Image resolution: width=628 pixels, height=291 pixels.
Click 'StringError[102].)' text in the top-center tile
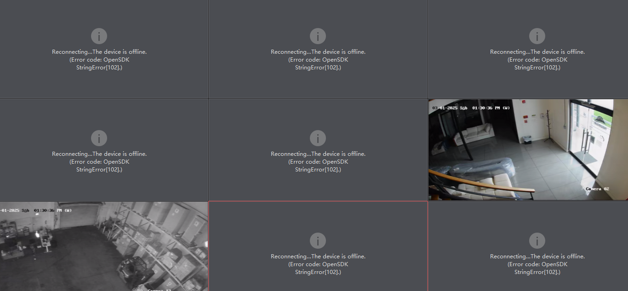(318, 68)
